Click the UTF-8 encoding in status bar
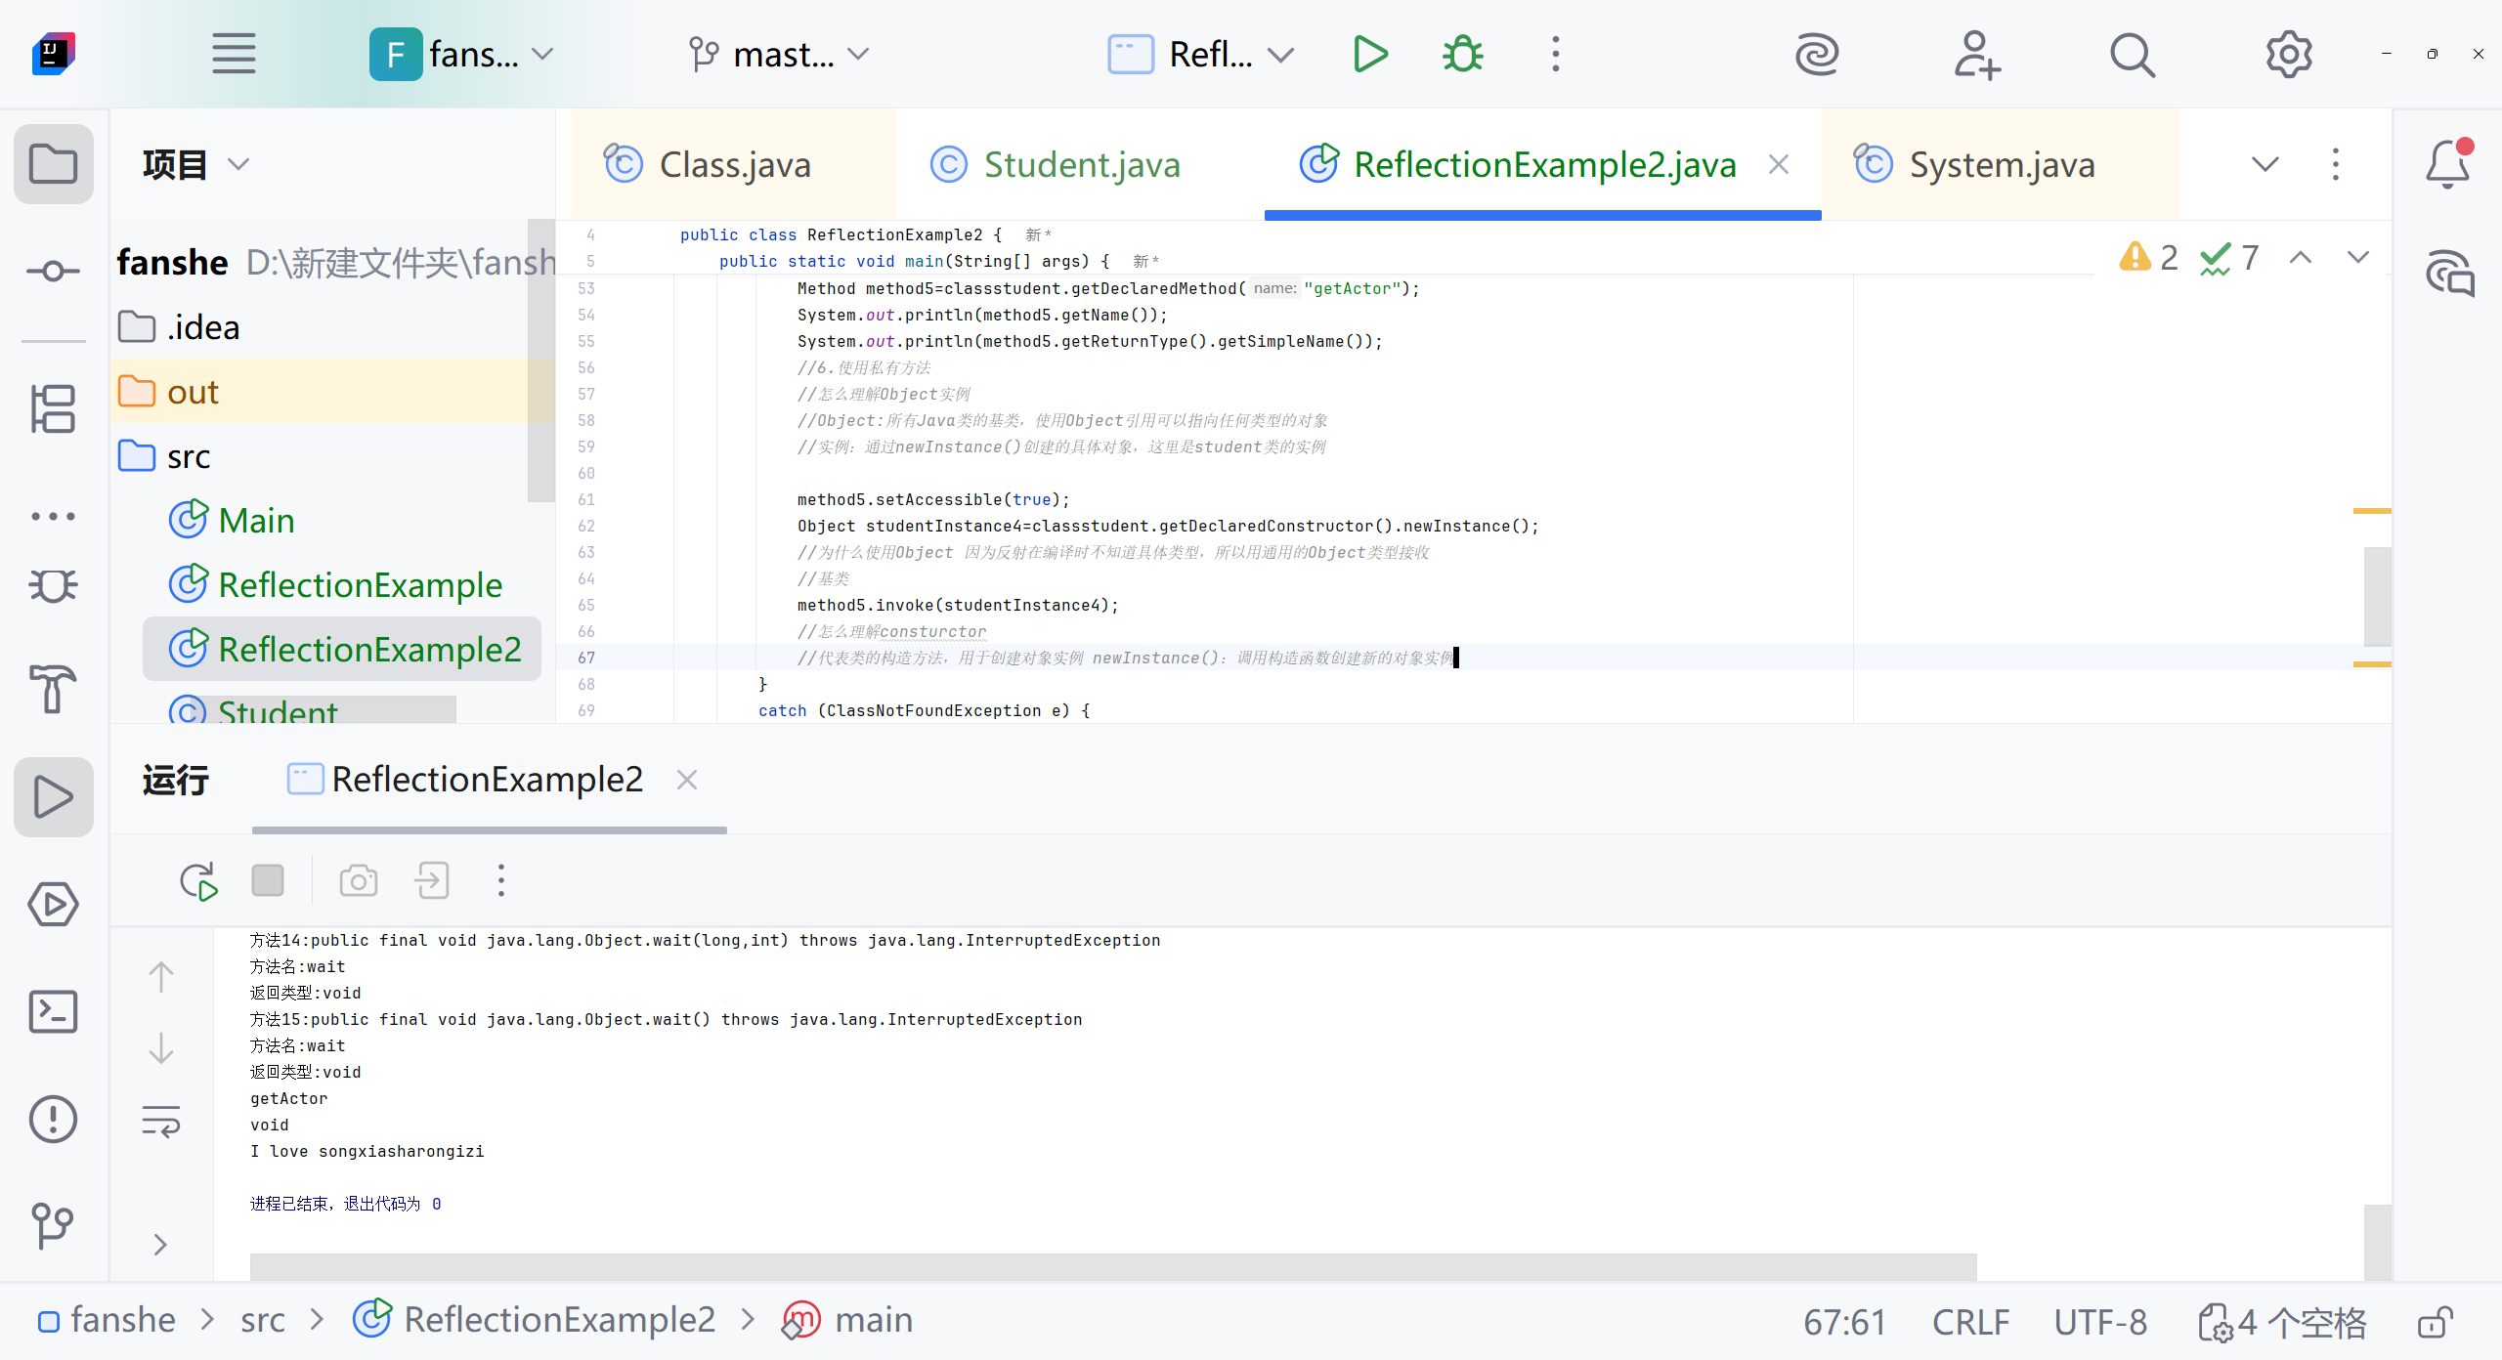Image resolution: width=2502 pixels, height=1360 pixels. click(x=2100, y=1322)
